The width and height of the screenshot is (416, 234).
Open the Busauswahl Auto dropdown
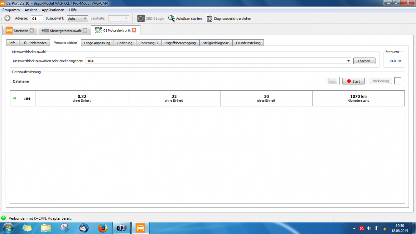77,19
